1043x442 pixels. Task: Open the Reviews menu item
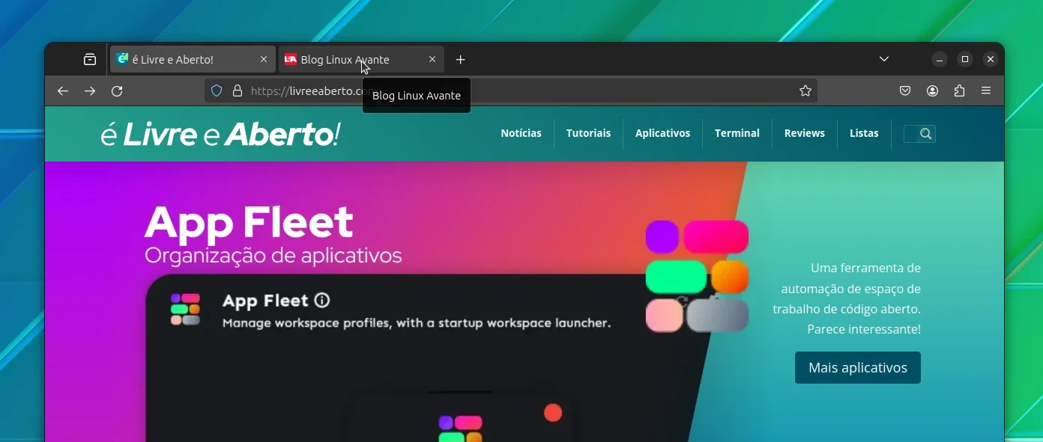[805, 133]
